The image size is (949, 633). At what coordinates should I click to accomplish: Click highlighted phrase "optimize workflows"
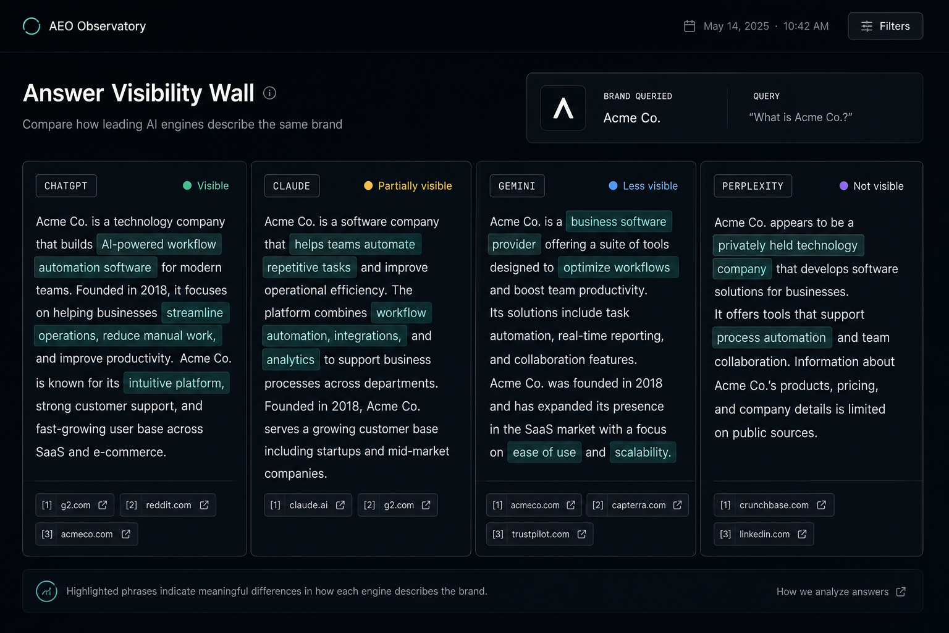(617, 267)
